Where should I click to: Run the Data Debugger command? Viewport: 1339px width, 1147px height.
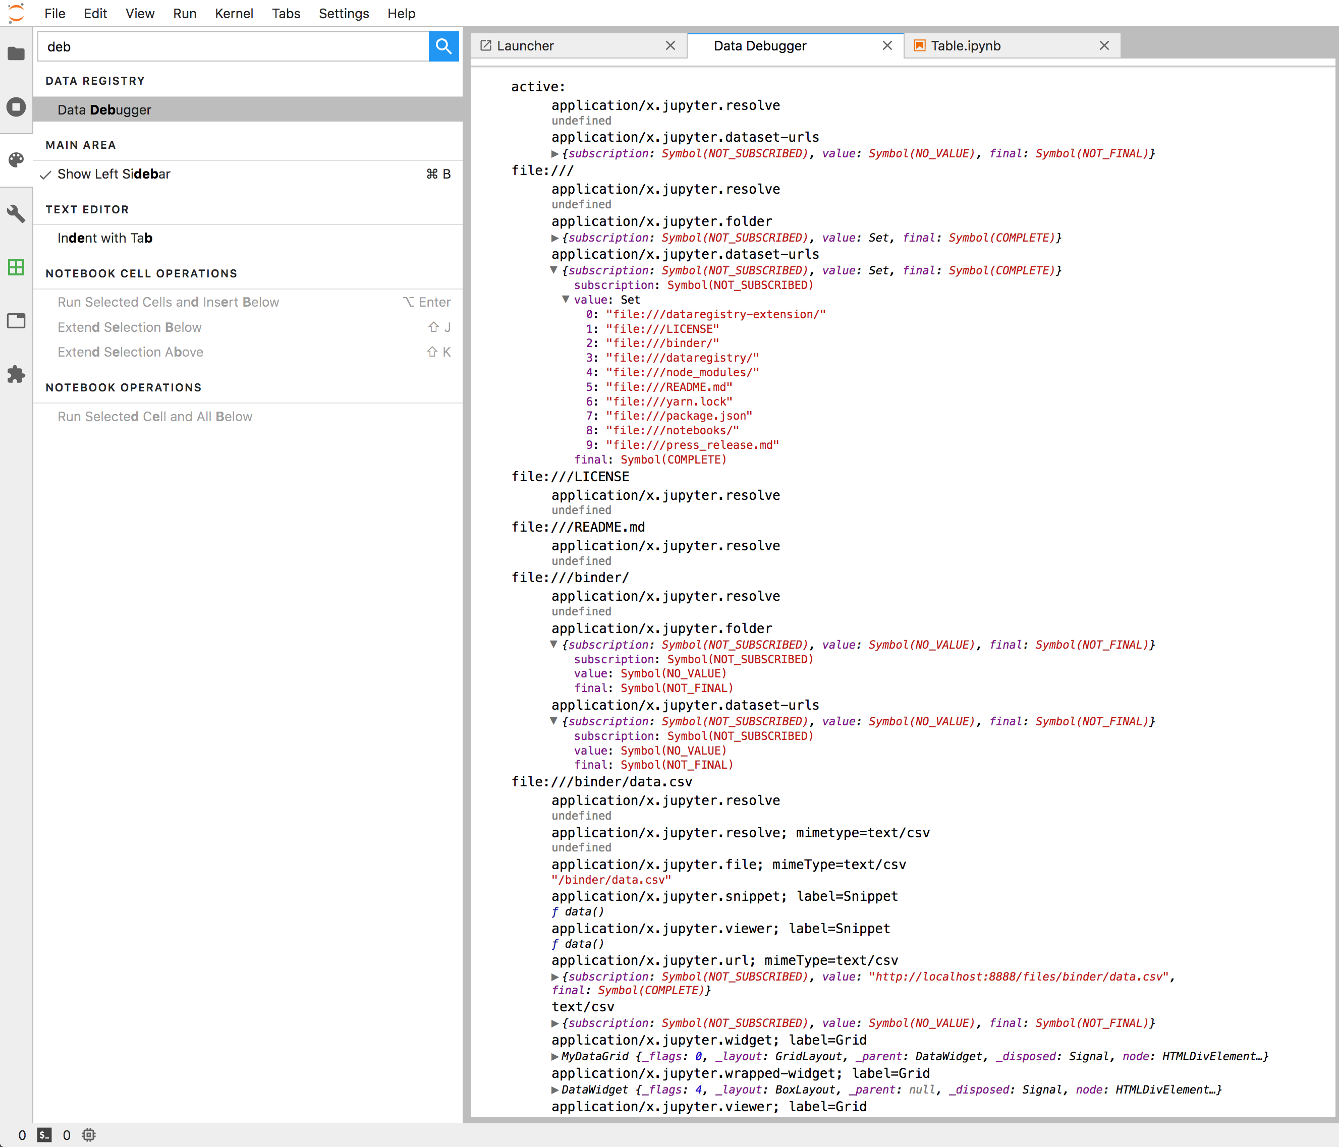pos(104,110)
